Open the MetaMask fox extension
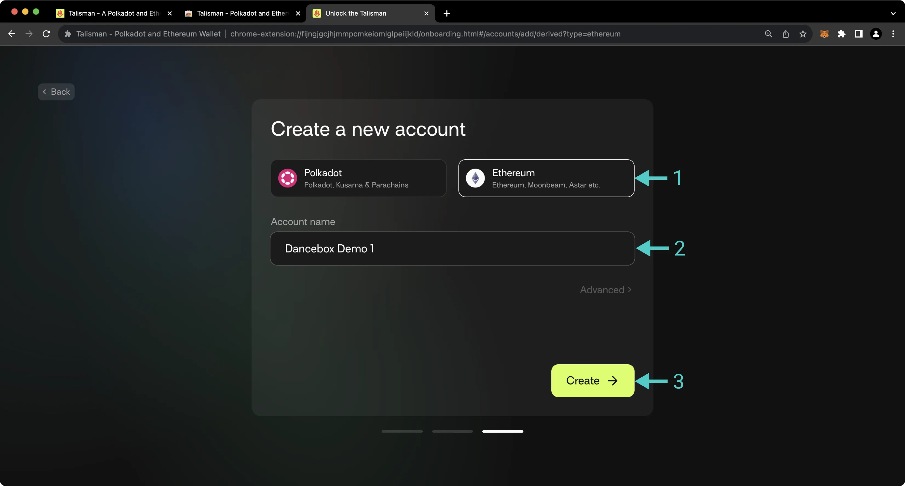This screenshot has width=905, height=486. point(824,34)
